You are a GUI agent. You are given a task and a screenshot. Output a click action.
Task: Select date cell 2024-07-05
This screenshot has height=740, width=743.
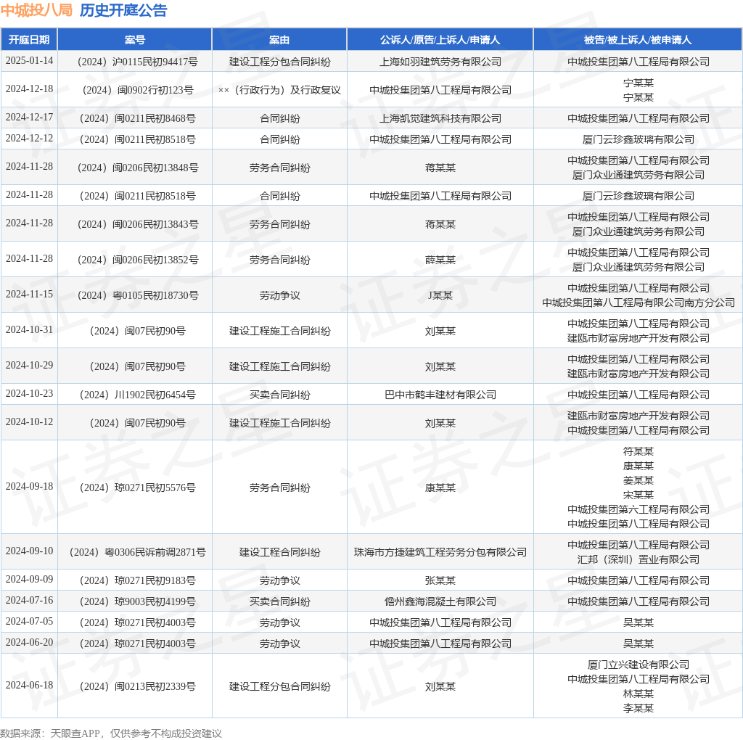tap(29, 621)
